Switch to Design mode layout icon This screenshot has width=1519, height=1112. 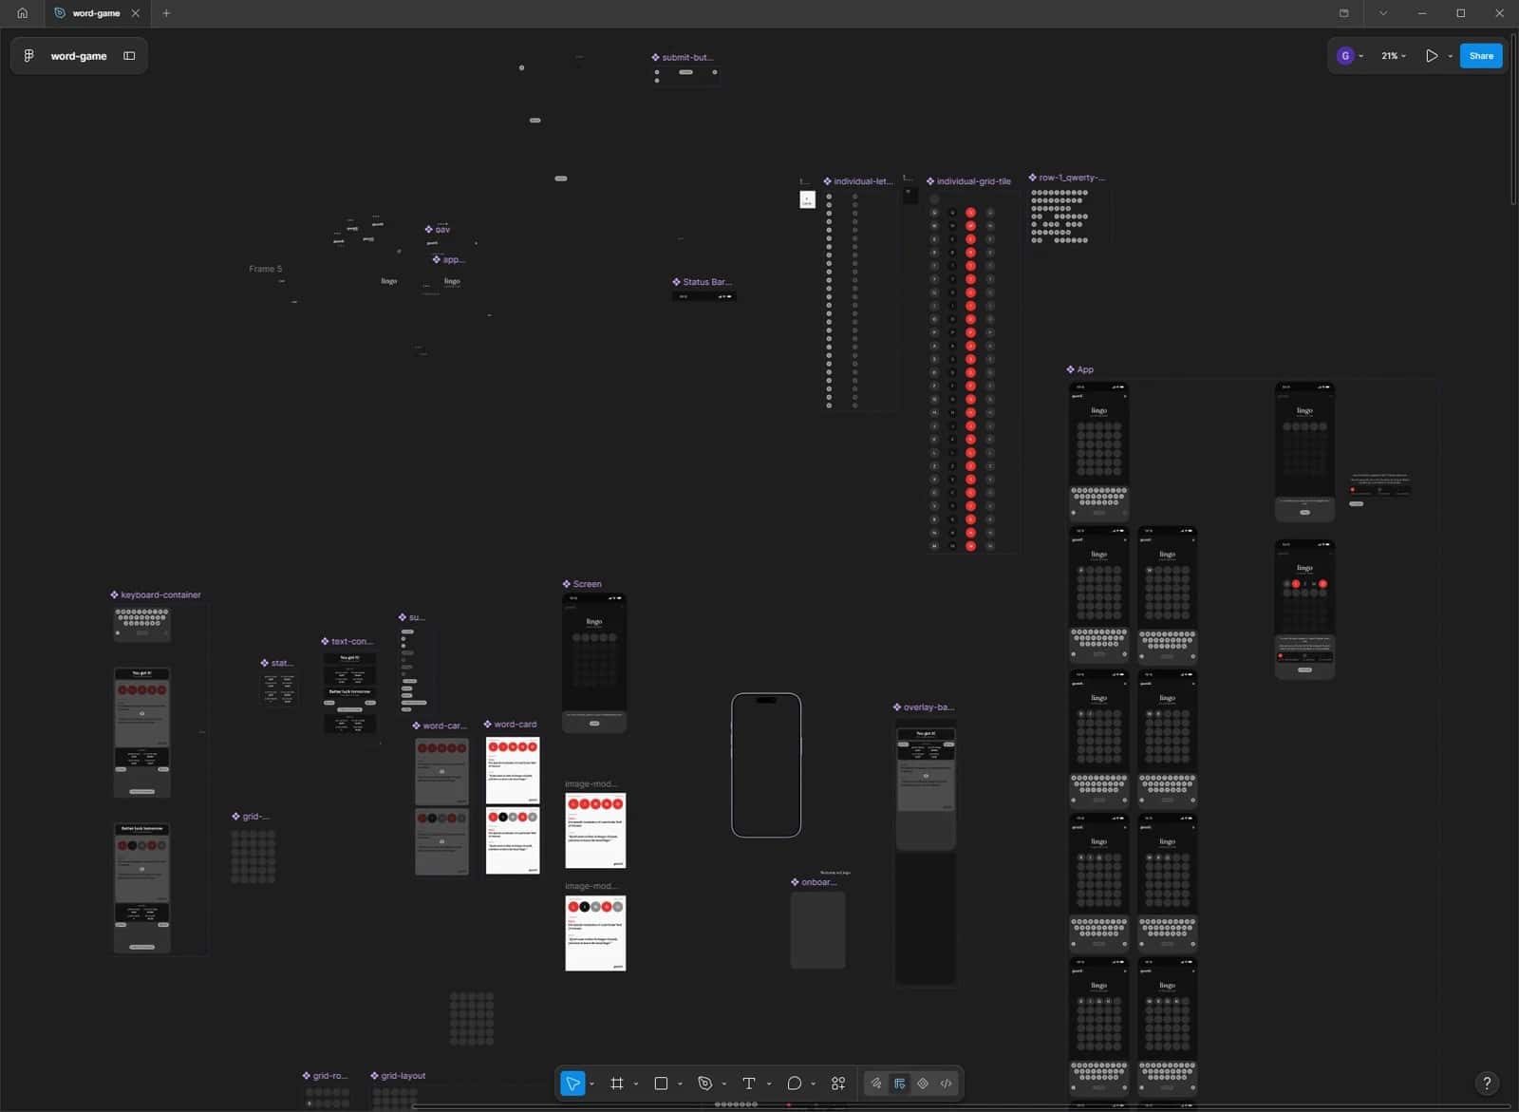(x=900, y=1084)
